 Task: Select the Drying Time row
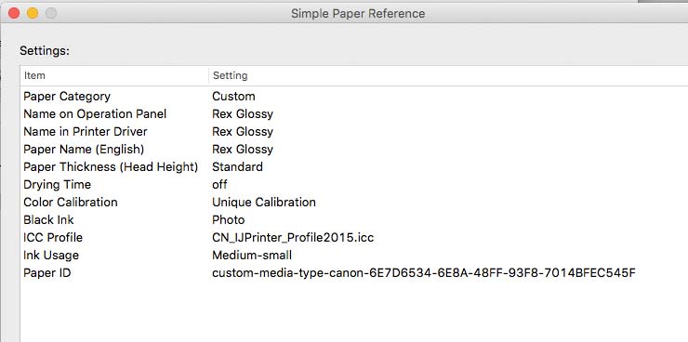click(x=57, y=185)
